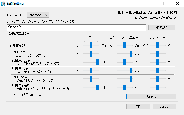Click the EzBkThere slider in 送る column

(91, 79)
